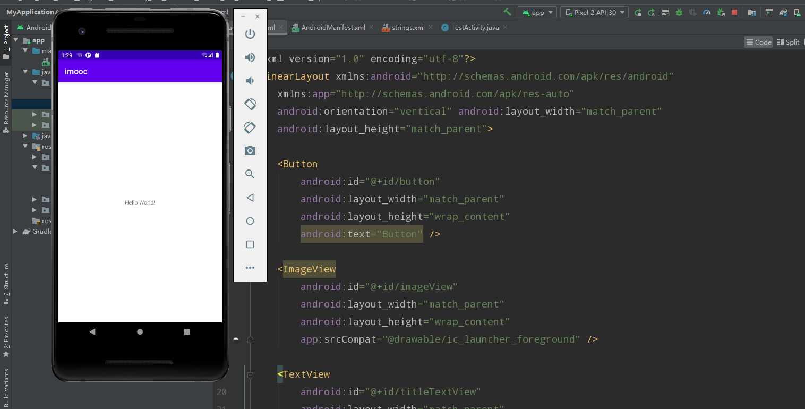Click the Hello World! text on phone
The width and height of the screenshot is (805, 409).
tap(140, 202)
